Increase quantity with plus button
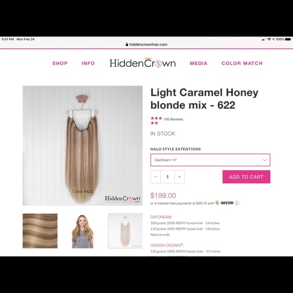Image resolution: width=293 pixels, height=293 pixels. point(179,177)
